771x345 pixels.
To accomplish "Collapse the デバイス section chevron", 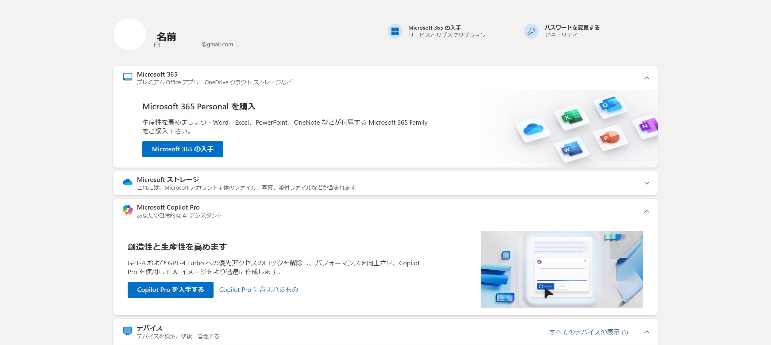I will click(646, 332).
